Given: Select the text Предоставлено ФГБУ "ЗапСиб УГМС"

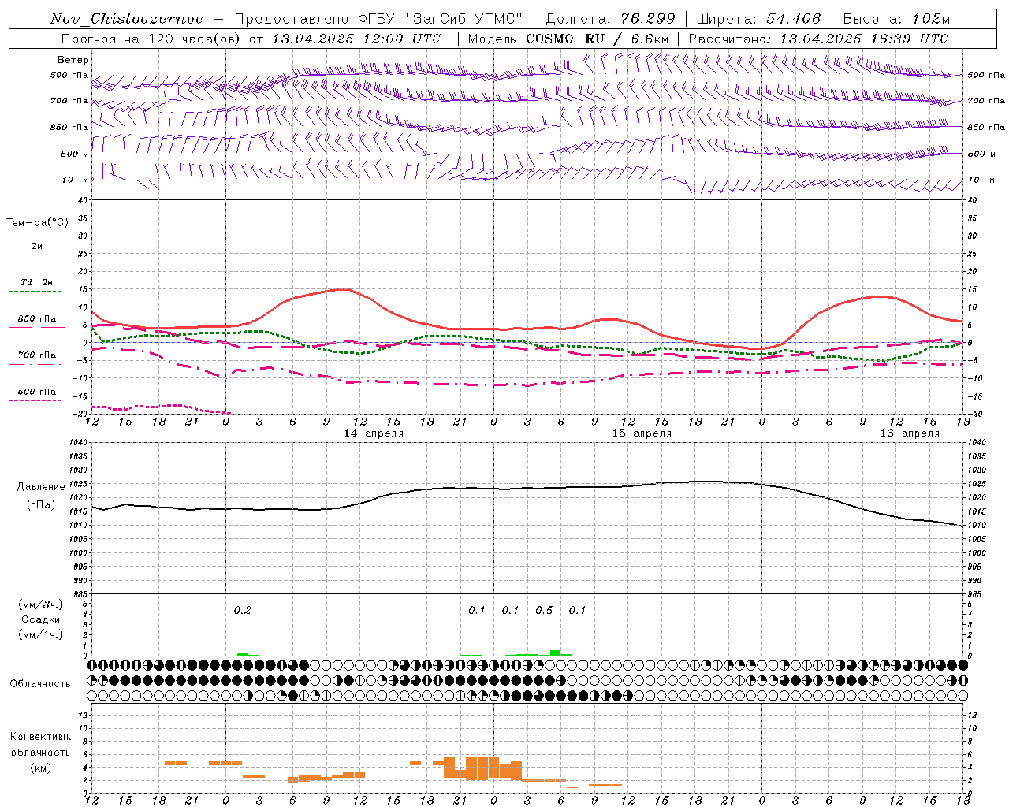Looking at the screenshot, I should 378,19.
